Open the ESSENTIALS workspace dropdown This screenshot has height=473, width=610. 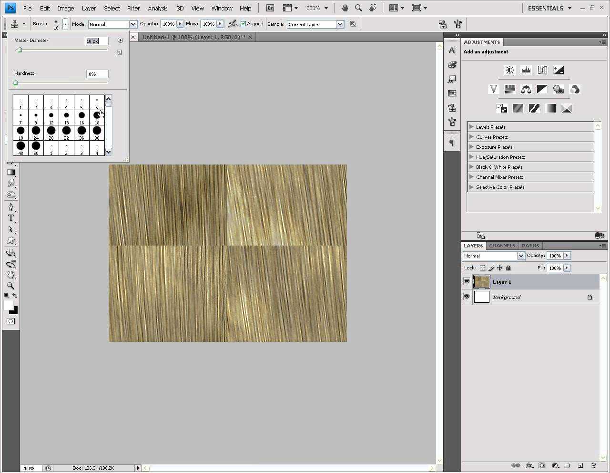(x=549, y=8)
